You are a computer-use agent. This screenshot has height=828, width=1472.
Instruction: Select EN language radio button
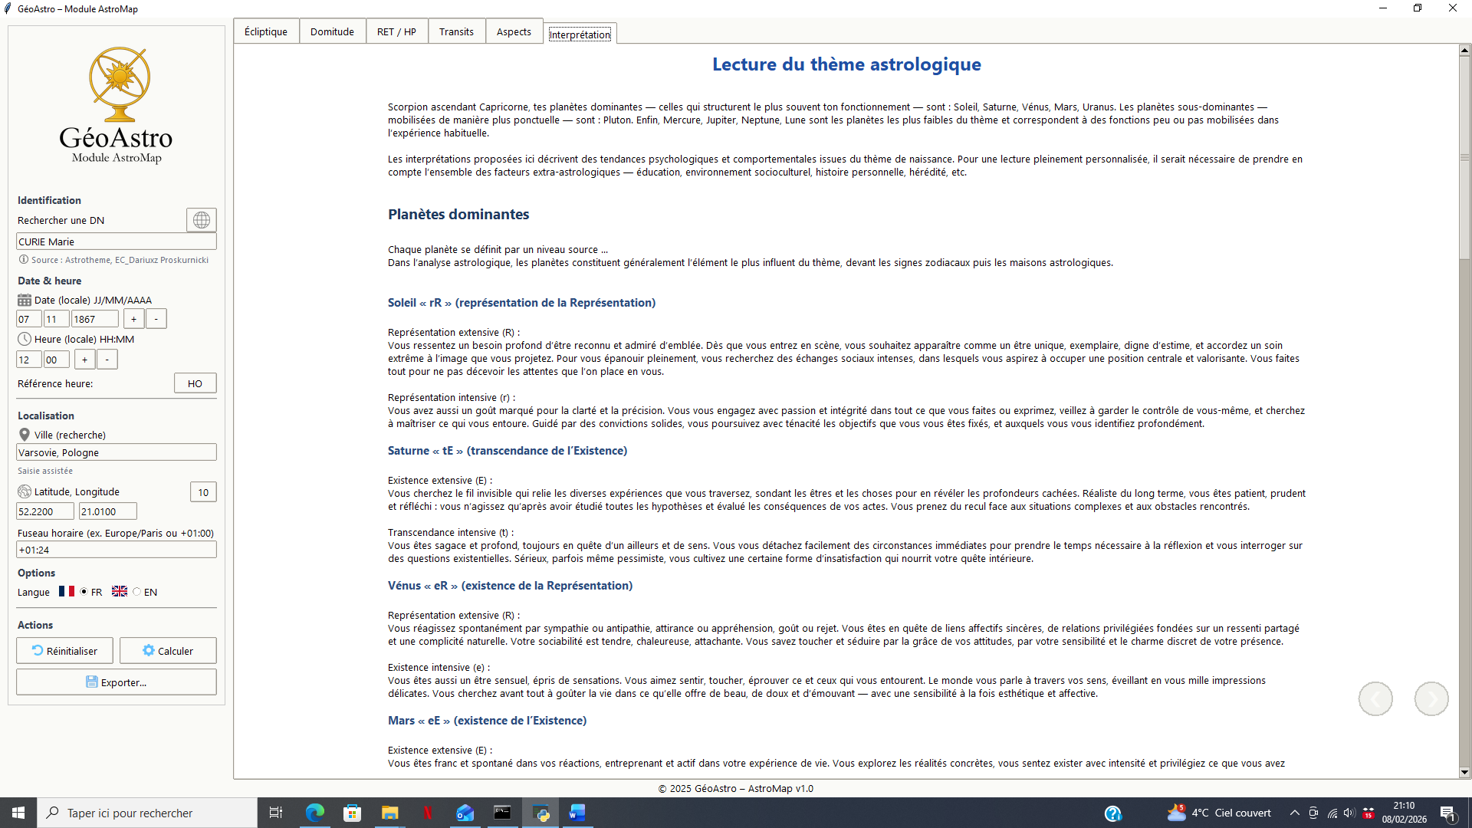tap(136, 592)
